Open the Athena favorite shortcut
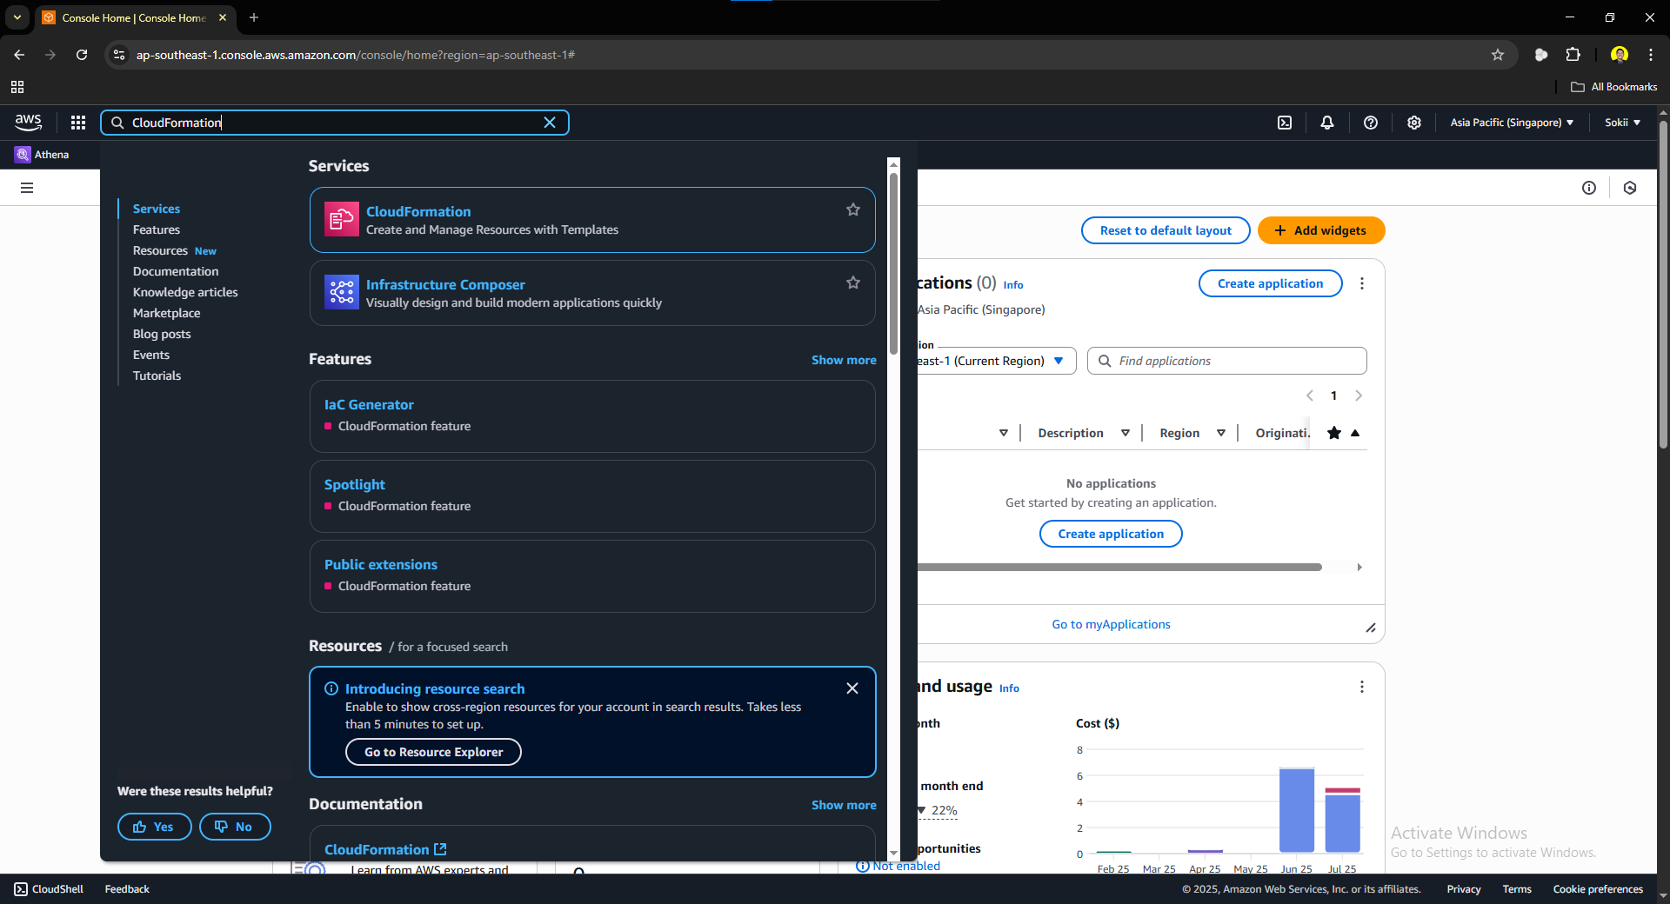The height and width of the screenshot is (904, 1670). coord(42,155)
